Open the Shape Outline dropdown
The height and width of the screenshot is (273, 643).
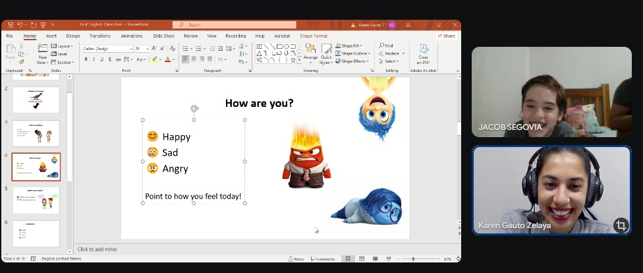(352, 53)
